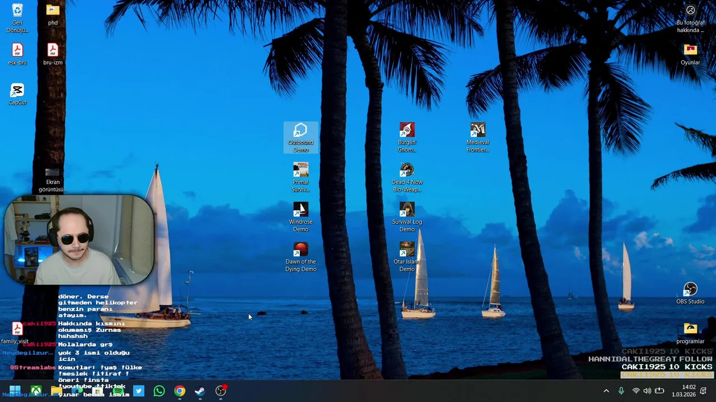Open Microsoft Store from taskbar
The height and width of the screenshot is (402, 716).
(97, 391)
